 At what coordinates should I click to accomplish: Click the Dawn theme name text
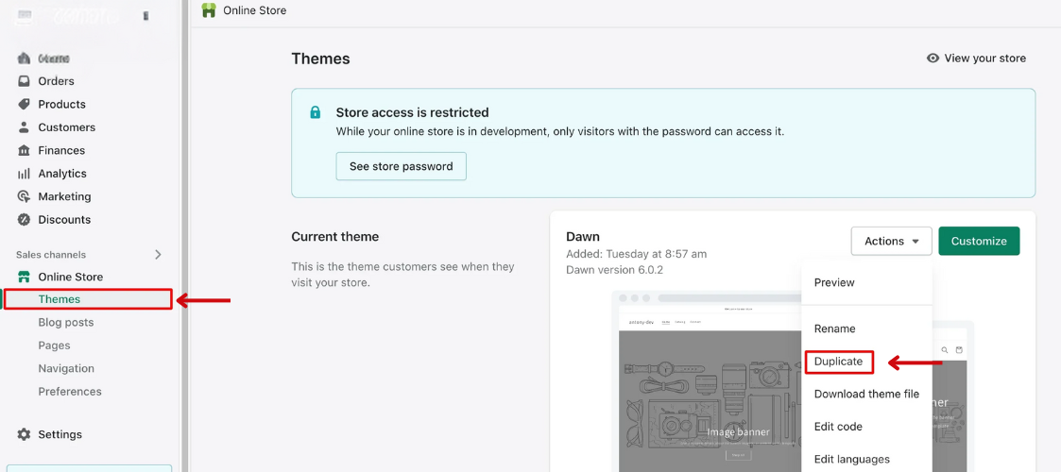click(x=583, y=237)
